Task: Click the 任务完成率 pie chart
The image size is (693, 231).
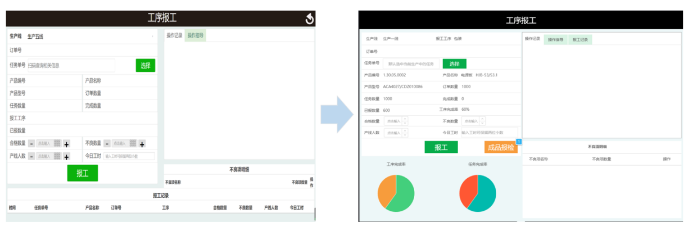Action: [x=478, y=193]
